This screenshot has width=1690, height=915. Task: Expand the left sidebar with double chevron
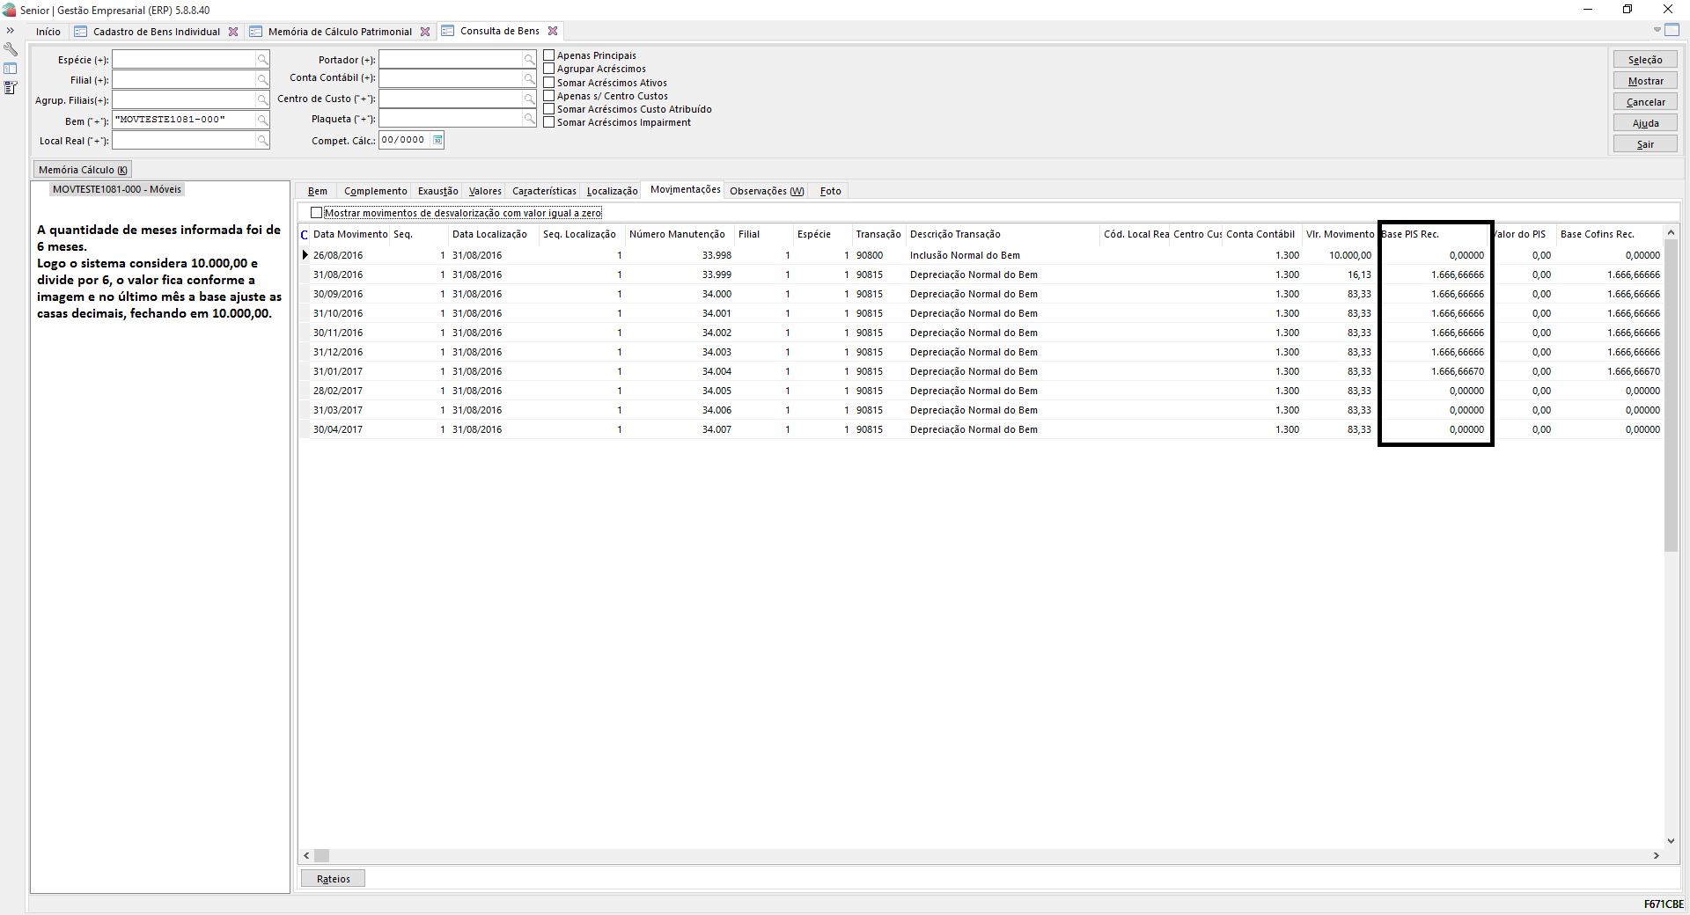pos(11,31)
